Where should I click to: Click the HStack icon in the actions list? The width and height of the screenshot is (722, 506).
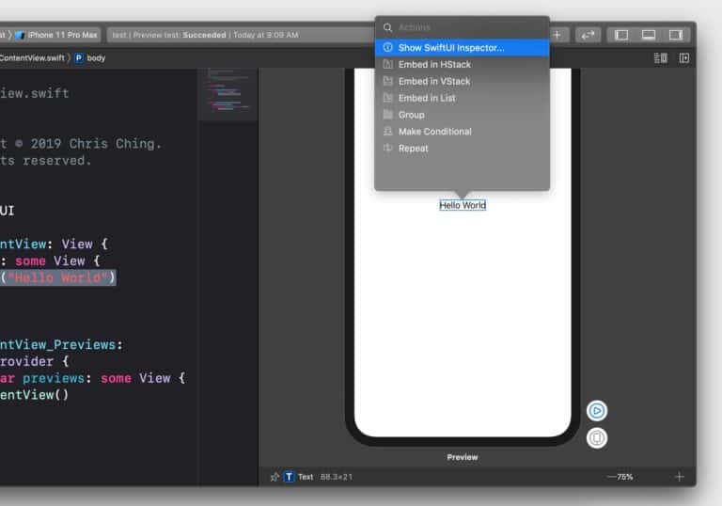(387, 65)
